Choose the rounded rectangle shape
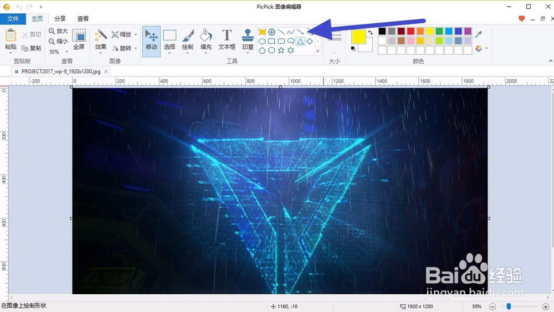 click(281, 42)
